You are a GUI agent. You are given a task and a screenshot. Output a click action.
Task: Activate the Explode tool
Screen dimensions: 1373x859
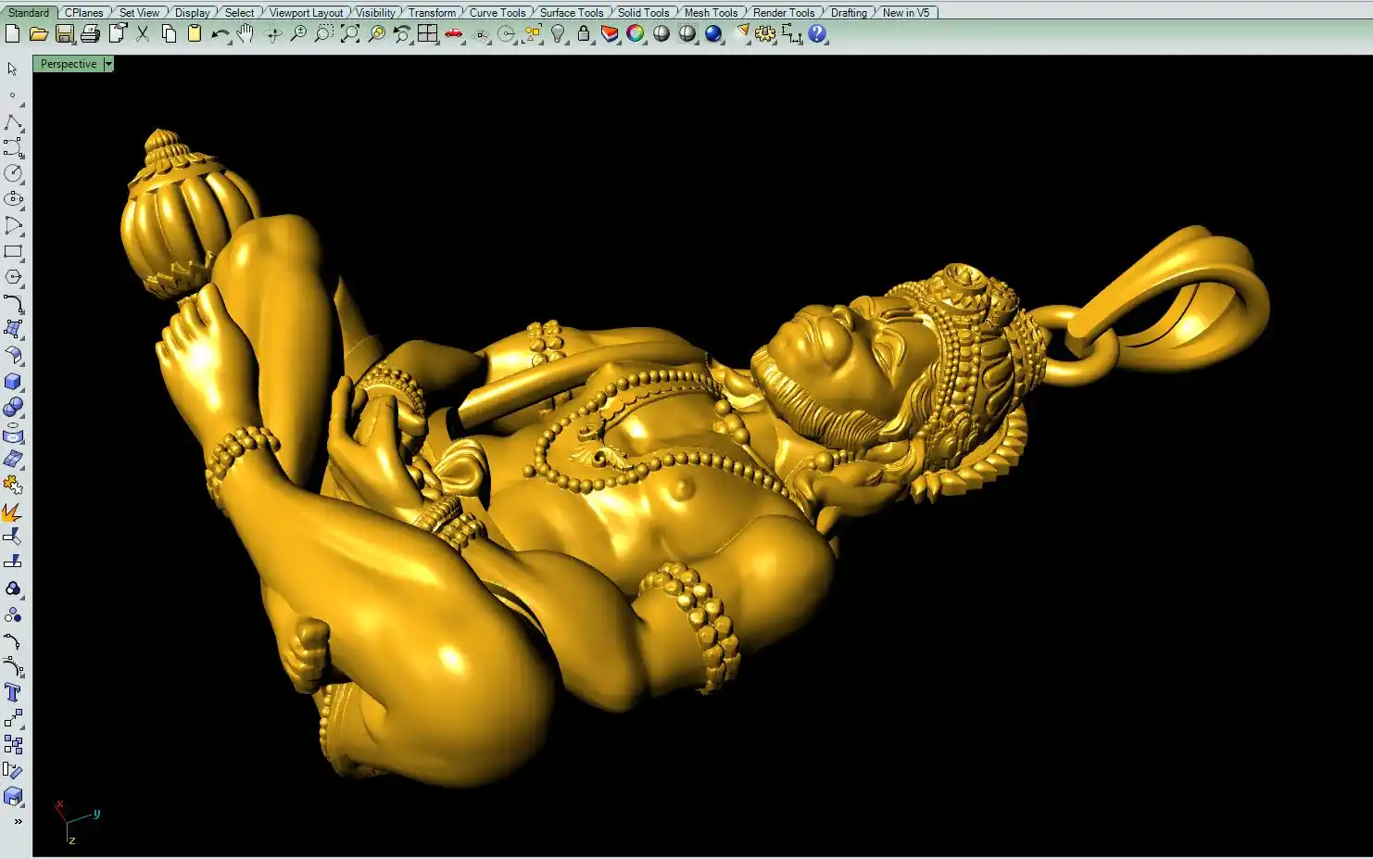tap(13, 512)
